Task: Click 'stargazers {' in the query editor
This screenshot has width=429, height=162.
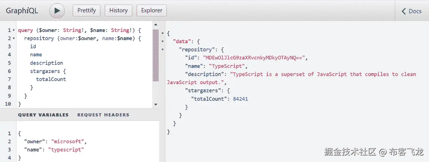Action: [48, 71]
